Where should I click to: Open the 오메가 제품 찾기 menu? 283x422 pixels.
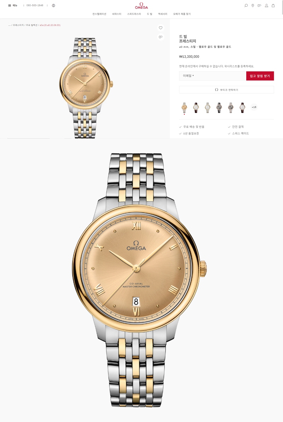182,14
